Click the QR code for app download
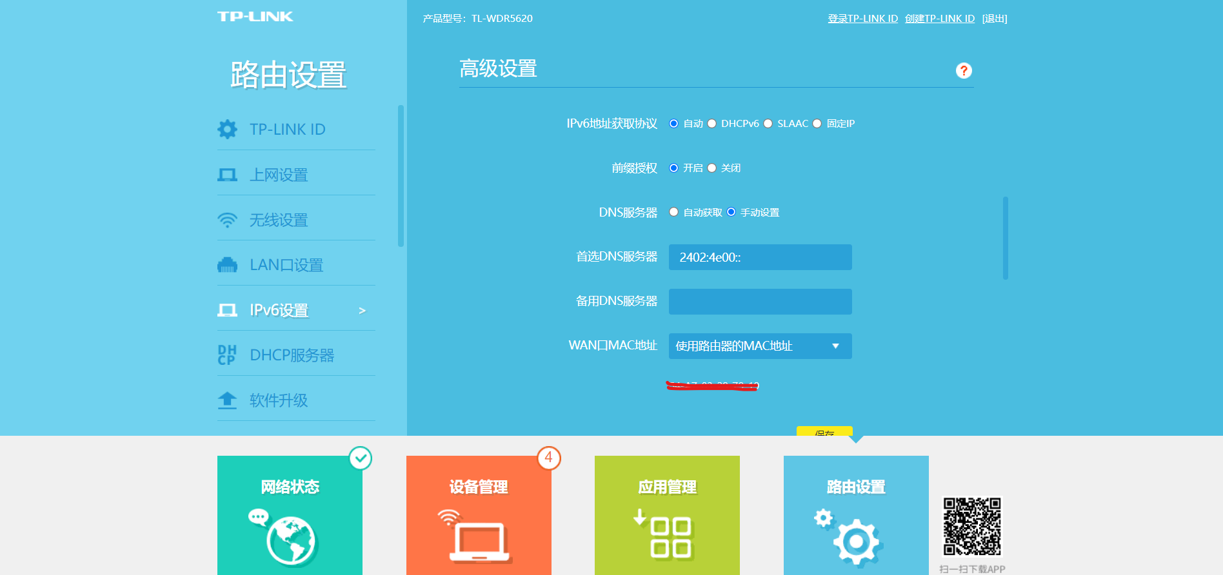Image resolution: width=1223 pixels, height=575 pixels. pos(972,526)
